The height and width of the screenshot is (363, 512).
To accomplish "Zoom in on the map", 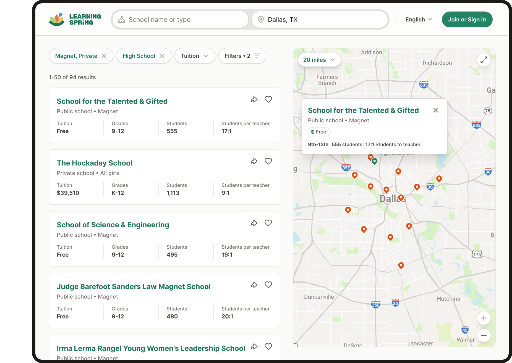I will (484, 318).
